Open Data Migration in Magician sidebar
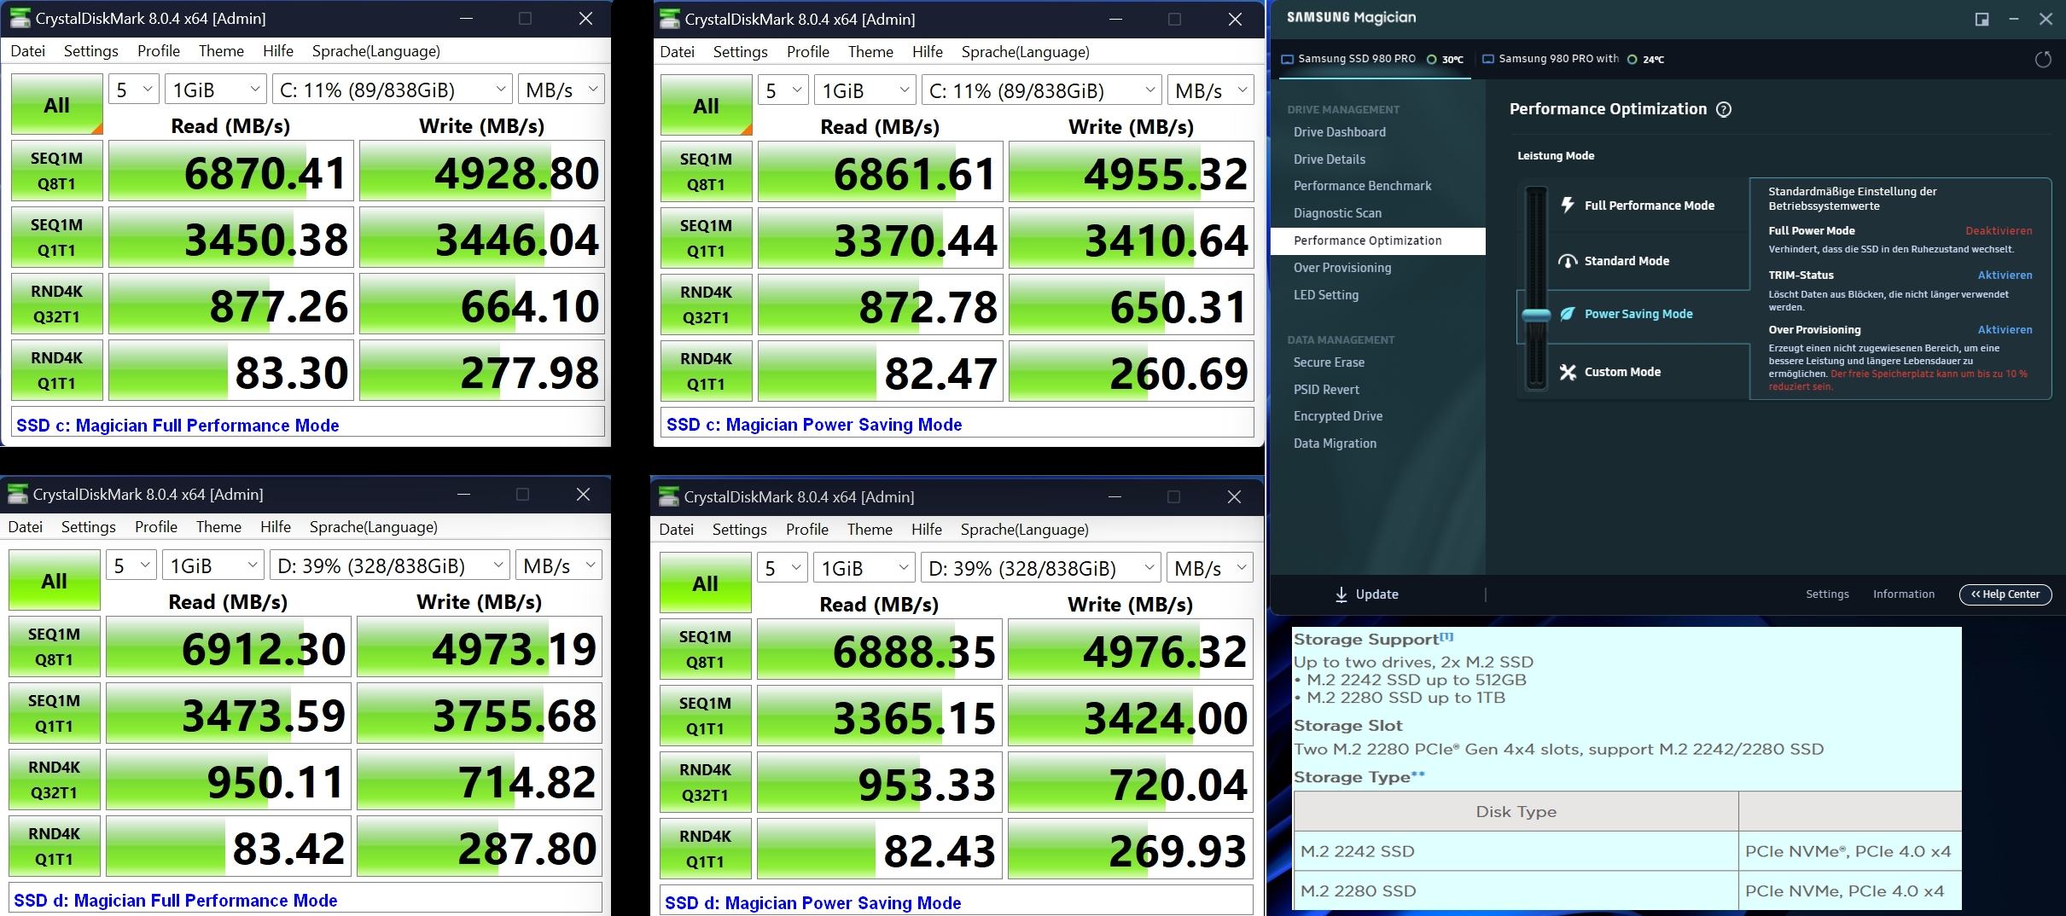The image size is (2066, 916). 1335,444
